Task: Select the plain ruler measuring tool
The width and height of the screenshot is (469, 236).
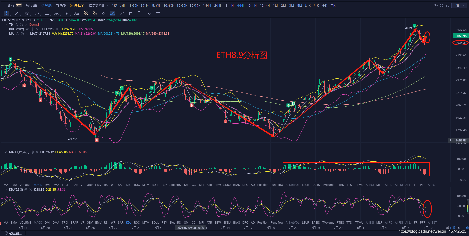Action: point(104,13)
